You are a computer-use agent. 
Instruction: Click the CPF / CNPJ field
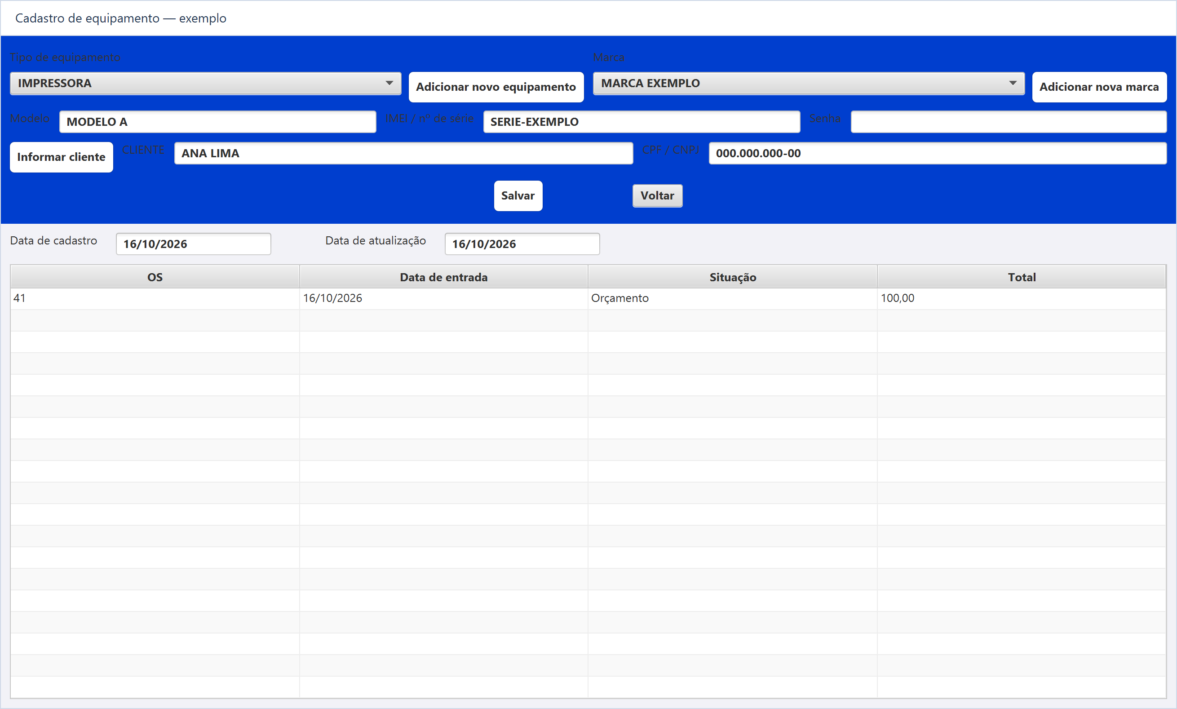click(x=937, y=153)
